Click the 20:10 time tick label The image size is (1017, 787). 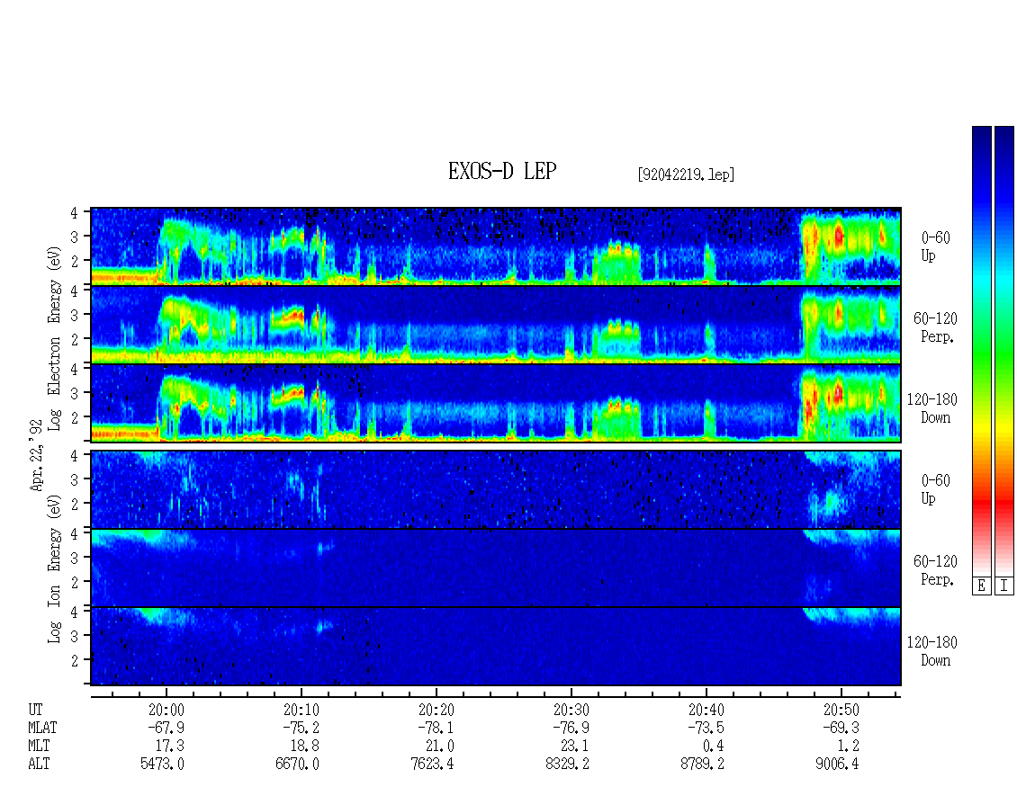pos(301,710)
